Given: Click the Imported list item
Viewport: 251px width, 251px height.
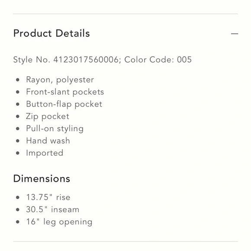Looking at the screenshot, I should pos(45,153).
